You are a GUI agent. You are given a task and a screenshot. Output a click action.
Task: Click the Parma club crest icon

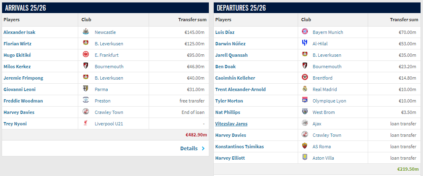[x=86, y=89]
